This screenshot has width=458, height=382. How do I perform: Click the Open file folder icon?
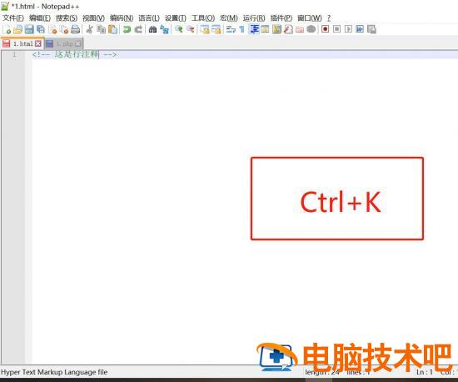pos(17,29)
